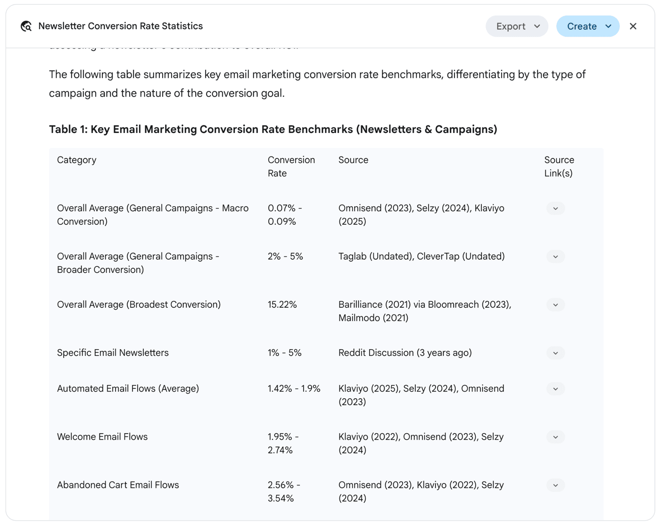The image size is (660, 525).
Task: Expand source links for Automated Email Flows
Action: pyautogui.click(x=555, y=389)
